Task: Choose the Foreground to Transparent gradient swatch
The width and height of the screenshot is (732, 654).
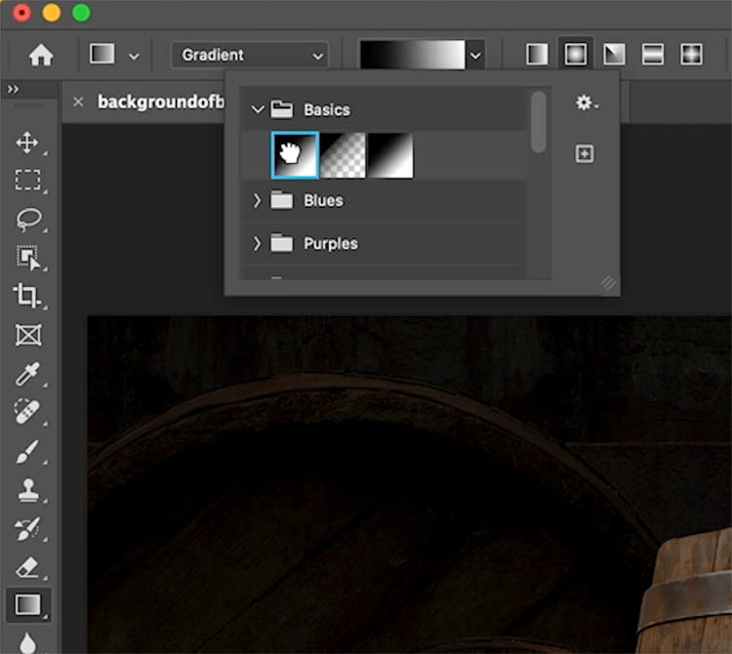Action: pyautogui.click(x=343, y=155)
